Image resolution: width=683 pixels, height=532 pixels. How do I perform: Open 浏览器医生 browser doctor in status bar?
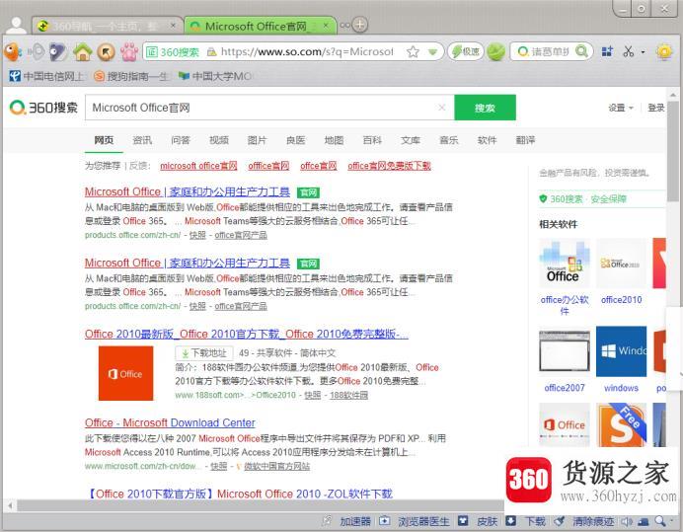415,521
